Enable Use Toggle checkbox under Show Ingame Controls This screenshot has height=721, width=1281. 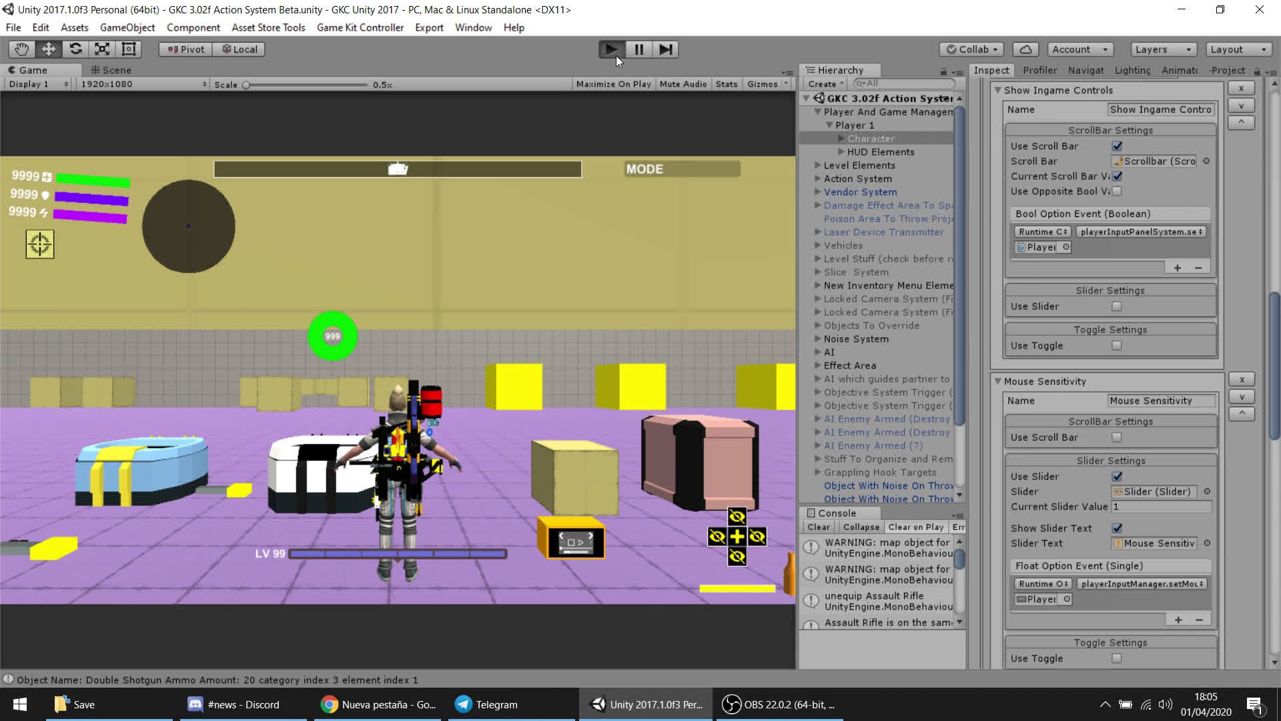click(x=1117, y=346)
